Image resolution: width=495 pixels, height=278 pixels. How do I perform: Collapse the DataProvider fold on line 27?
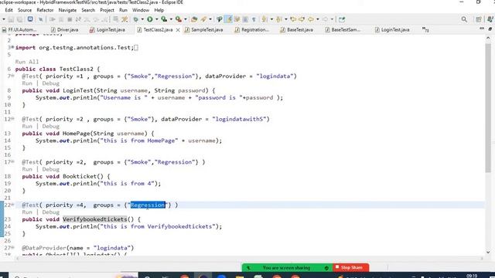tap(12, 247)
